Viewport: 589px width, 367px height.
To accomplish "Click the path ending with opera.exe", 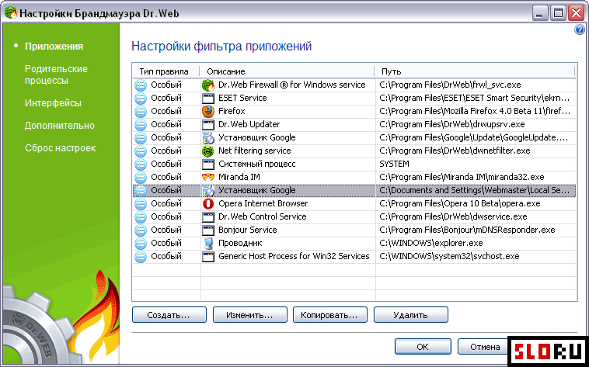I will [x=460, y=204].
